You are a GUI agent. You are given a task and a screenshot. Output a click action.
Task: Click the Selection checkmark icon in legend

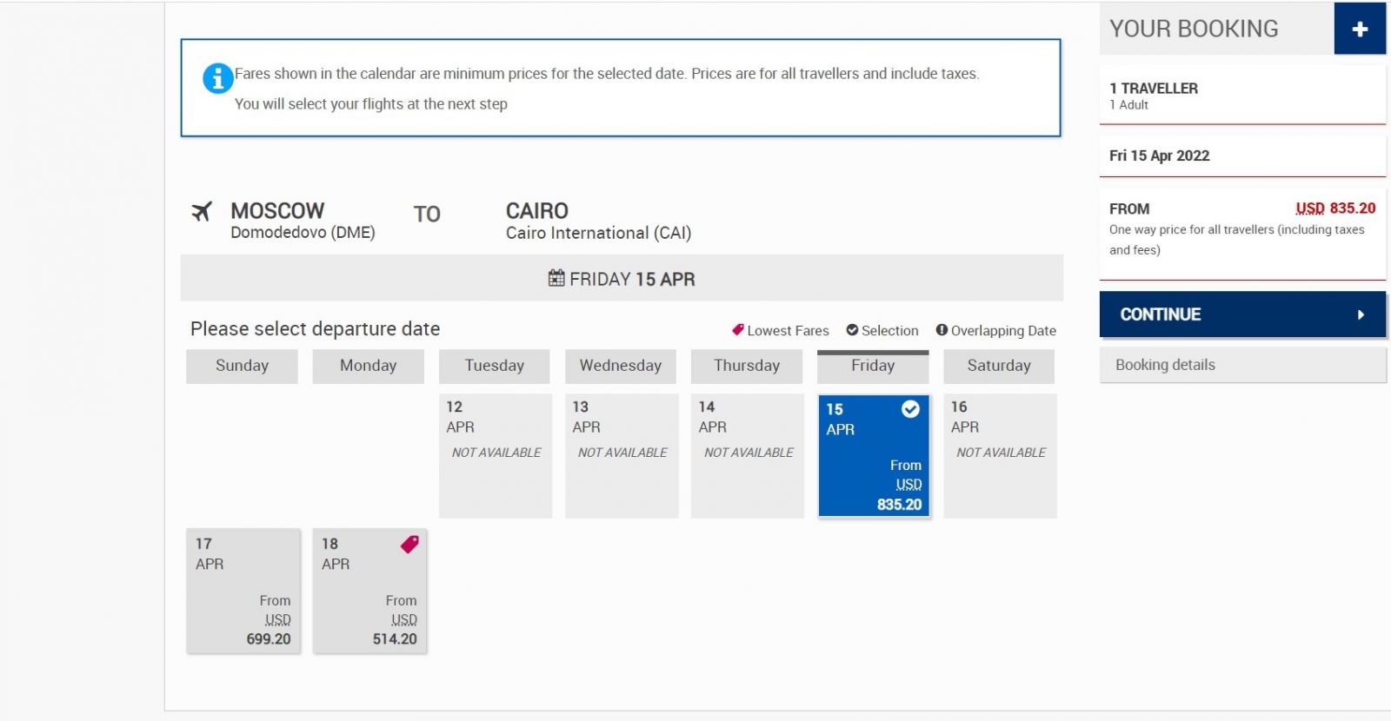[852, 330]
